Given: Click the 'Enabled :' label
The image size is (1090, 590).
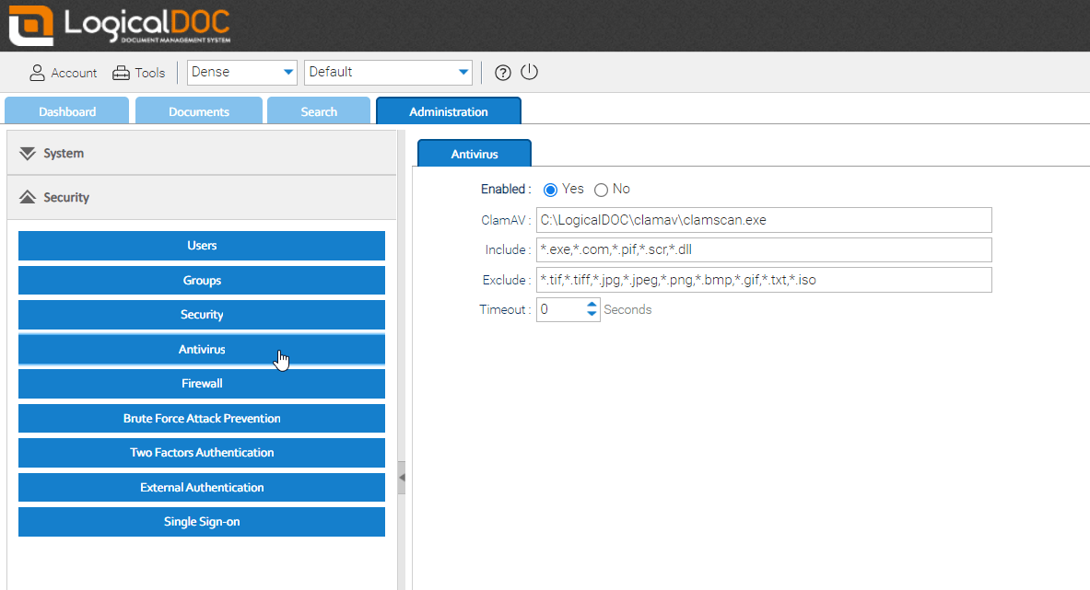Looking at the screenshot, I should (506, 189).
